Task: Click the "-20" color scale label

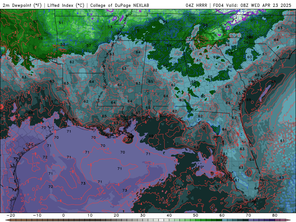Action: pyautogui.click(x=11, y=215)
